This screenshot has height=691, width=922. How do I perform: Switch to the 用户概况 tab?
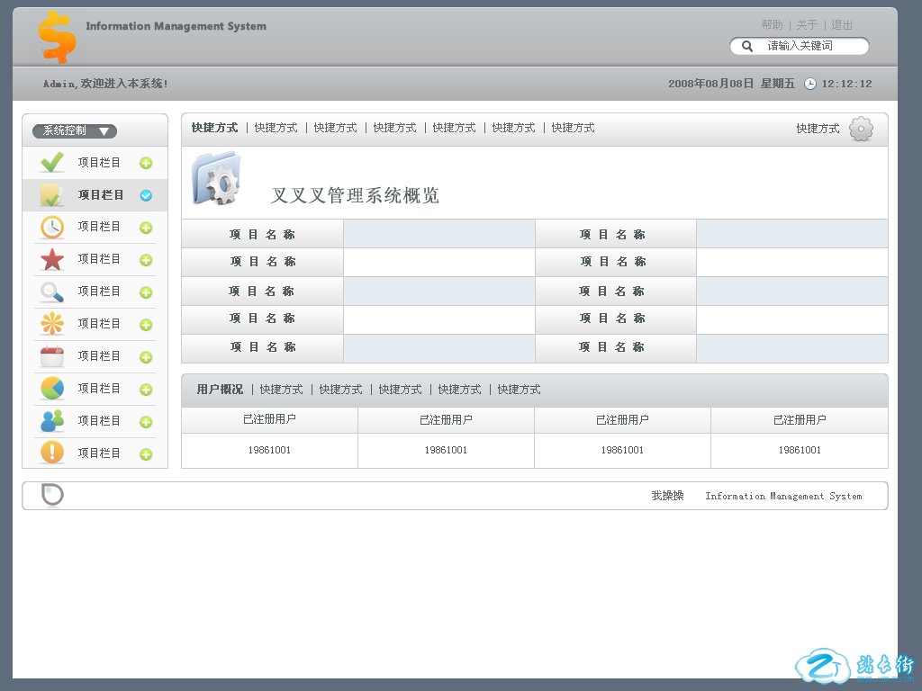tap(220, 390)
